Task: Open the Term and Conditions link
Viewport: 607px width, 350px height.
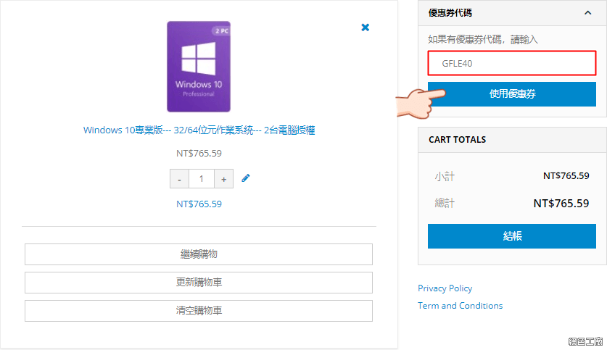Action: coord(460,306)
